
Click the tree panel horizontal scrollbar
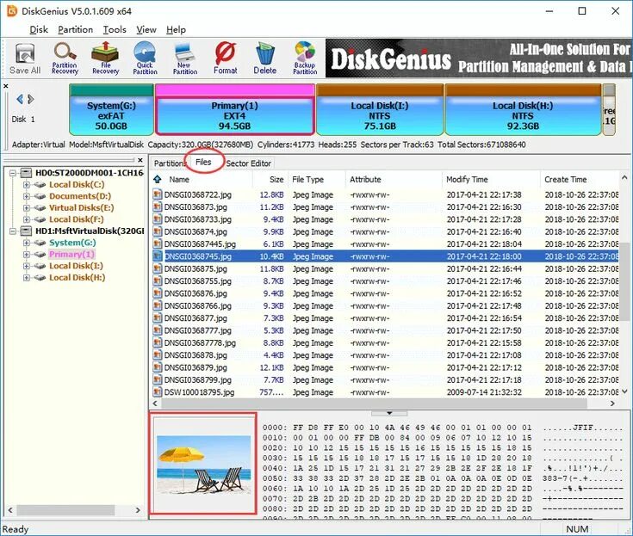(65, 510)
